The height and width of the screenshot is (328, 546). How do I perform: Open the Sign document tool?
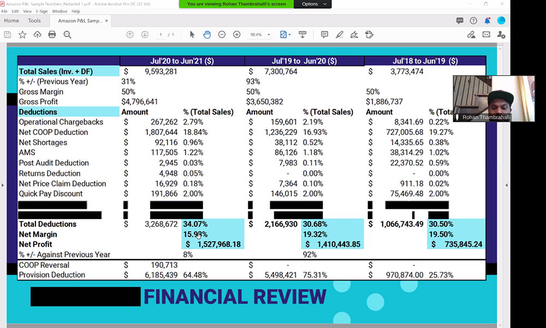click(x=354, y=34)
